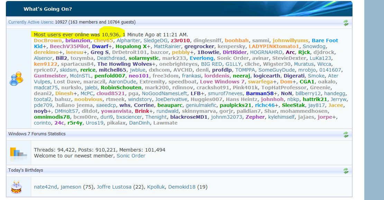Click the online users people icon
Screen dimensions: 384x200
coord(16,79)
